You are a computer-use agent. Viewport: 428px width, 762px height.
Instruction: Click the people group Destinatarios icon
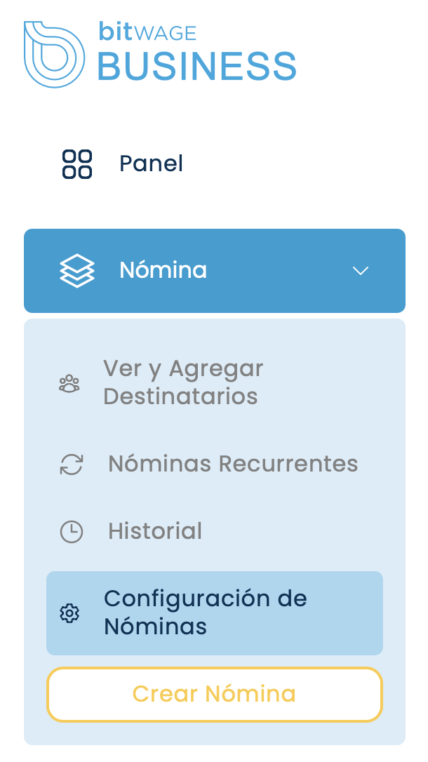point(69,384)
